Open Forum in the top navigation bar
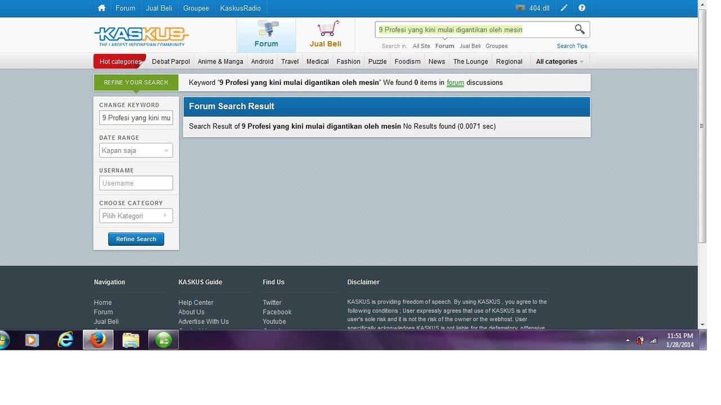 coord(125,8)
